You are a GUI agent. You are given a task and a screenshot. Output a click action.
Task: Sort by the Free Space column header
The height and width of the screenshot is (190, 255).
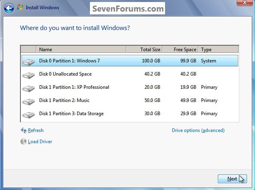click(180, 49)
